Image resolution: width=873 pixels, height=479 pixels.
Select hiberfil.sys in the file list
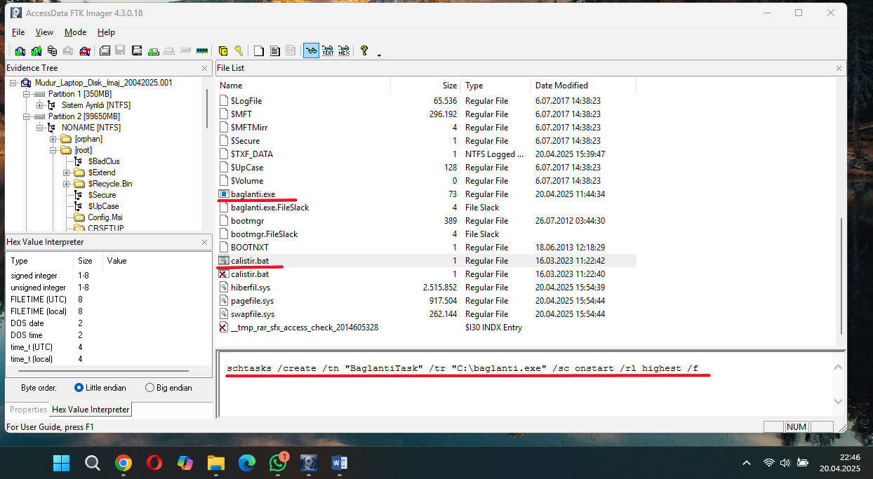coord(251,288)
